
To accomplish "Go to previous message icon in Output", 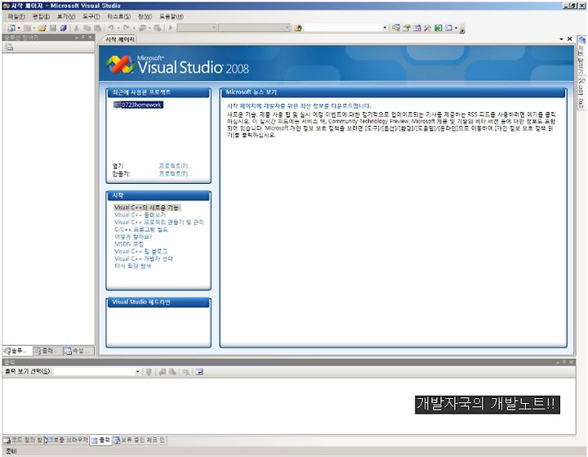I will tap(163, 372).
